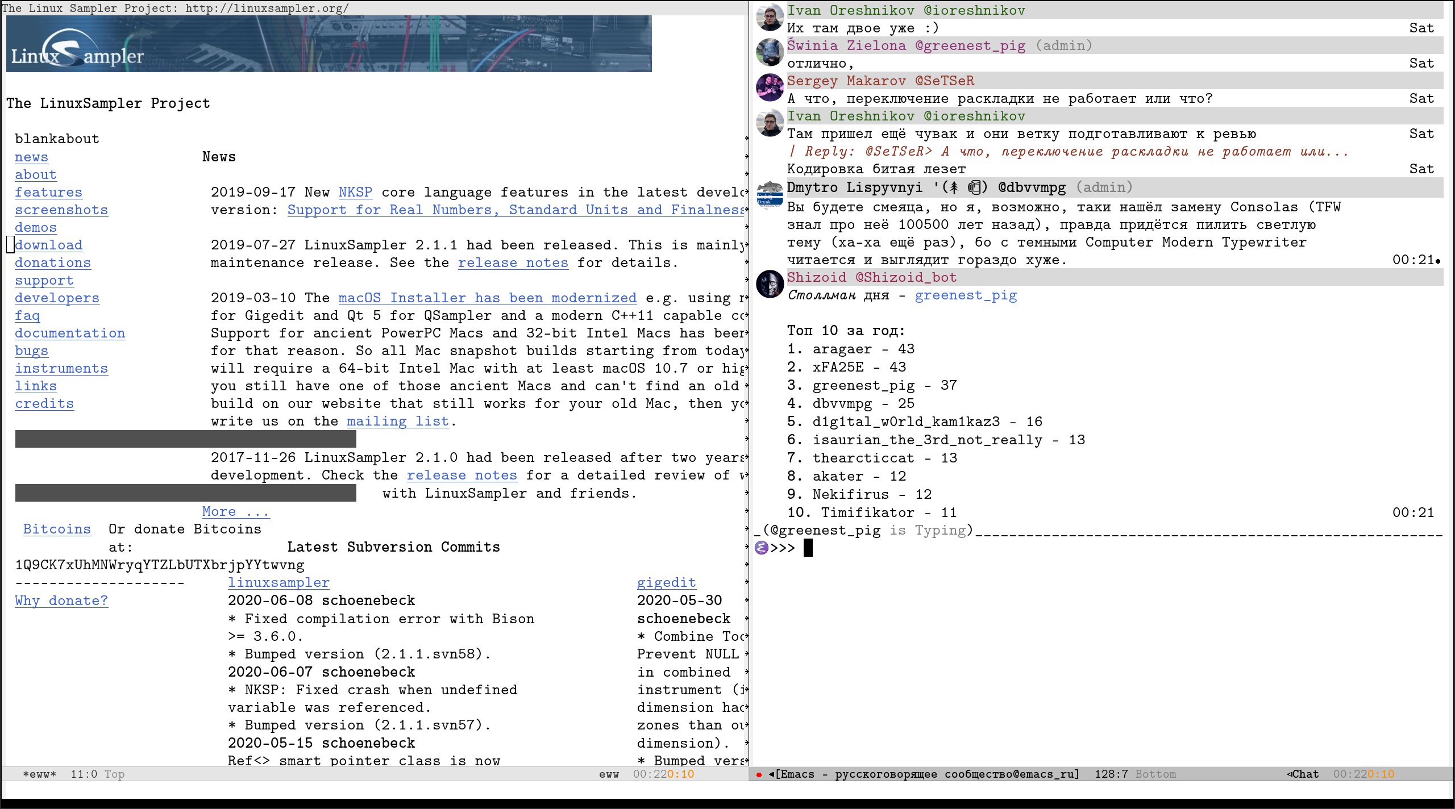Open the donations link
This screenshot has width=1455, height=809.
tap(53, 262)
